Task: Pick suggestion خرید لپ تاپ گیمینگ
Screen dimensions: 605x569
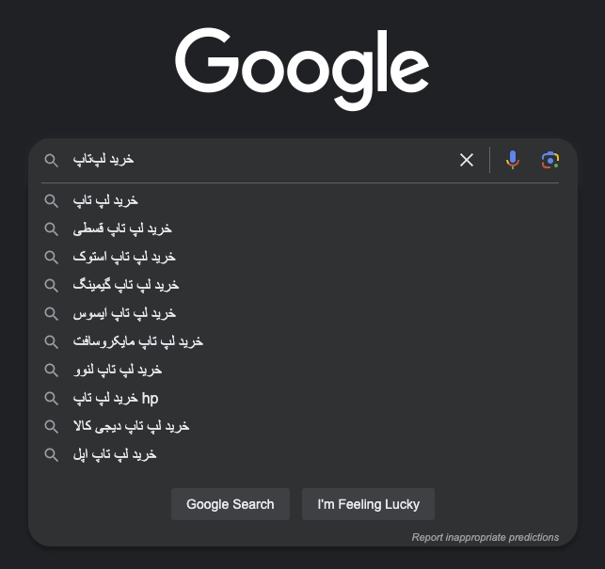Action: tap(301, 285)
